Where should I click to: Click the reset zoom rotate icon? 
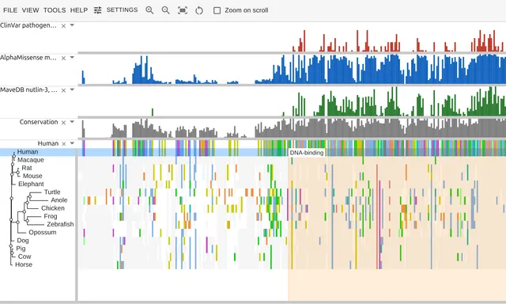(x=199, y=10)
